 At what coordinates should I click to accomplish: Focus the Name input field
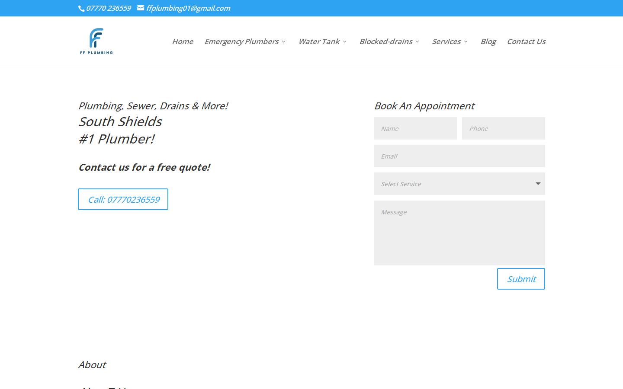415,128
